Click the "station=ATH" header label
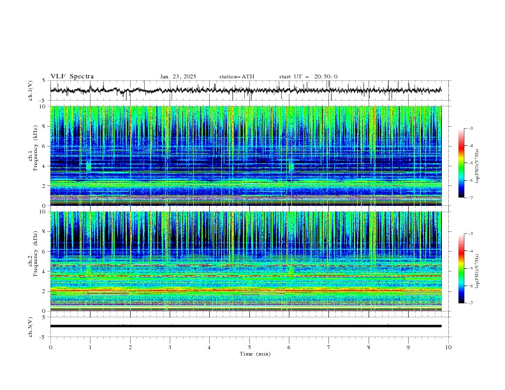The width and height of the screenshot is (505, 390). pyautogui.click(x=237, y=76)
